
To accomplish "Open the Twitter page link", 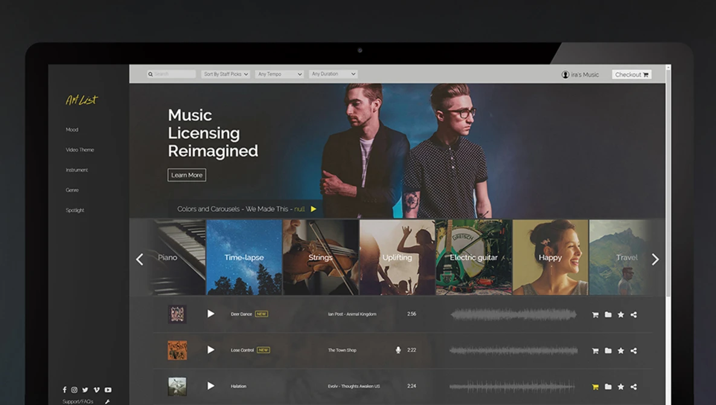I will (85, 390).
